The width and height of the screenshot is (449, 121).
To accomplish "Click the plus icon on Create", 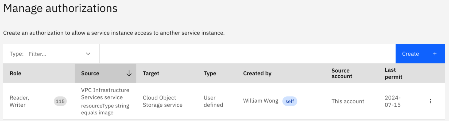I will click(x=435, y=54).
